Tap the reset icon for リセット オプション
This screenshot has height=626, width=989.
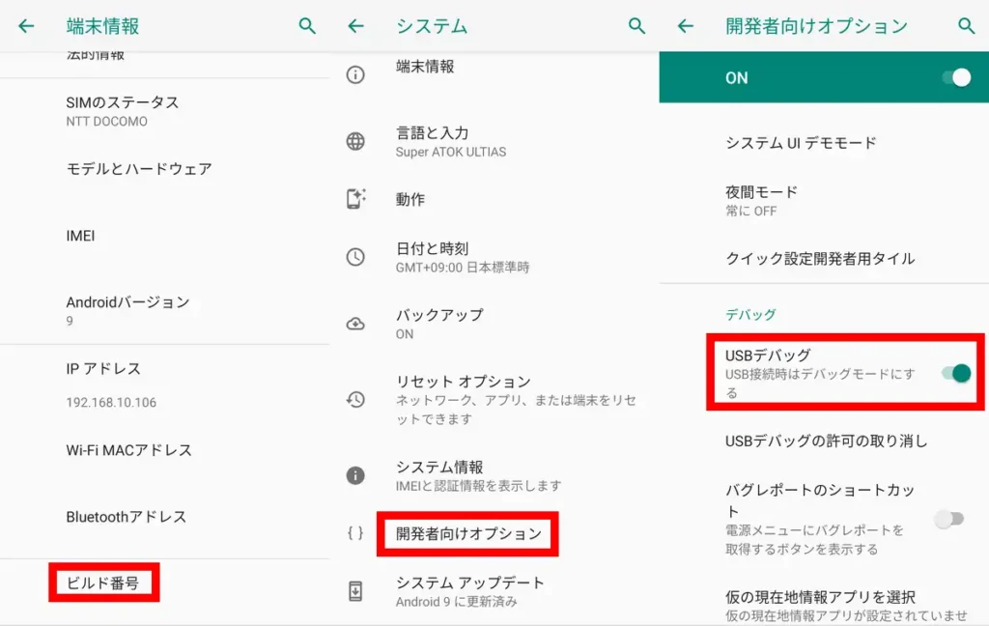[357, 399]
